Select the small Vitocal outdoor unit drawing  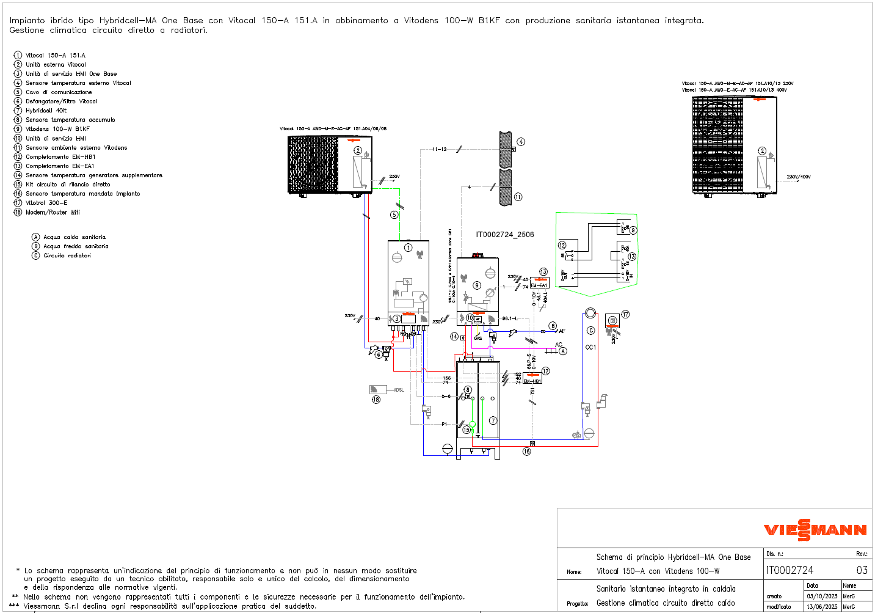click(x=330, y=165)
